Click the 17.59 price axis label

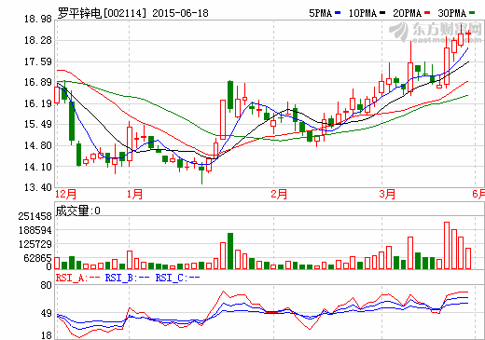pyautogui.click(x=38, y=61)
